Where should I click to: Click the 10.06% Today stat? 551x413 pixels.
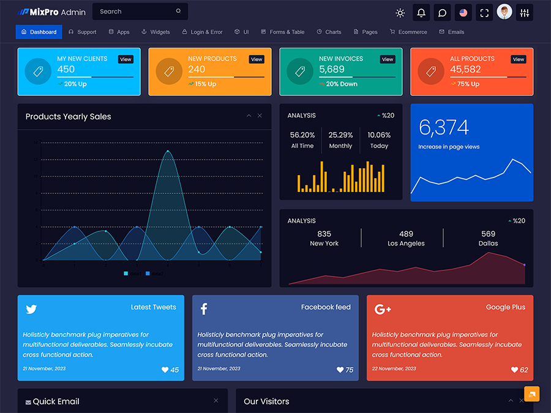[x=379, y=140]
